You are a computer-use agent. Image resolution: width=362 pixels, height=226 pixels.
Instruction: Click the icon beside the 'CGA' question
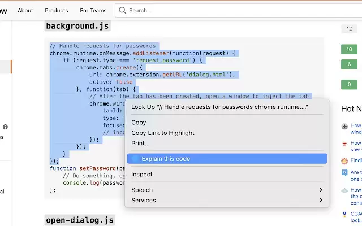(x=344, y=214)
